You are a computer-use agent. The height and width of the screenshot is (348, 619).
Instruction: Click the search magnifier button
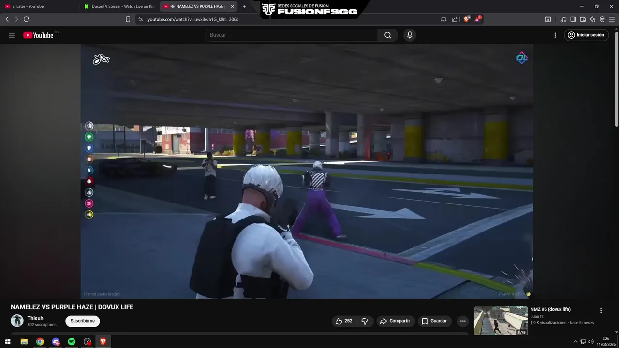pos(388,35)
